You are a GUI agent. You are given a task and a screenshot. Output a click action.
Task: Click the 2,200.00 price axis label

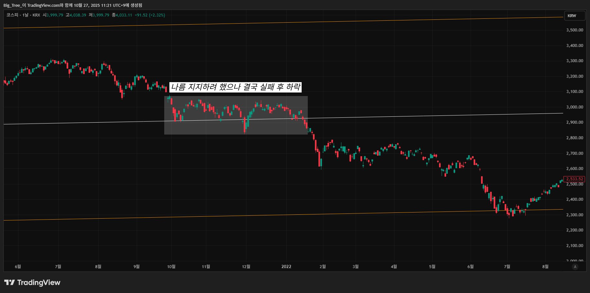[x=575, y=230]
